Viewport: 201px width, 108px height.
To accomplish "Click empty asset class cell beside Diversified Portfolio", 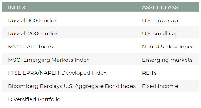I will 171,99.
